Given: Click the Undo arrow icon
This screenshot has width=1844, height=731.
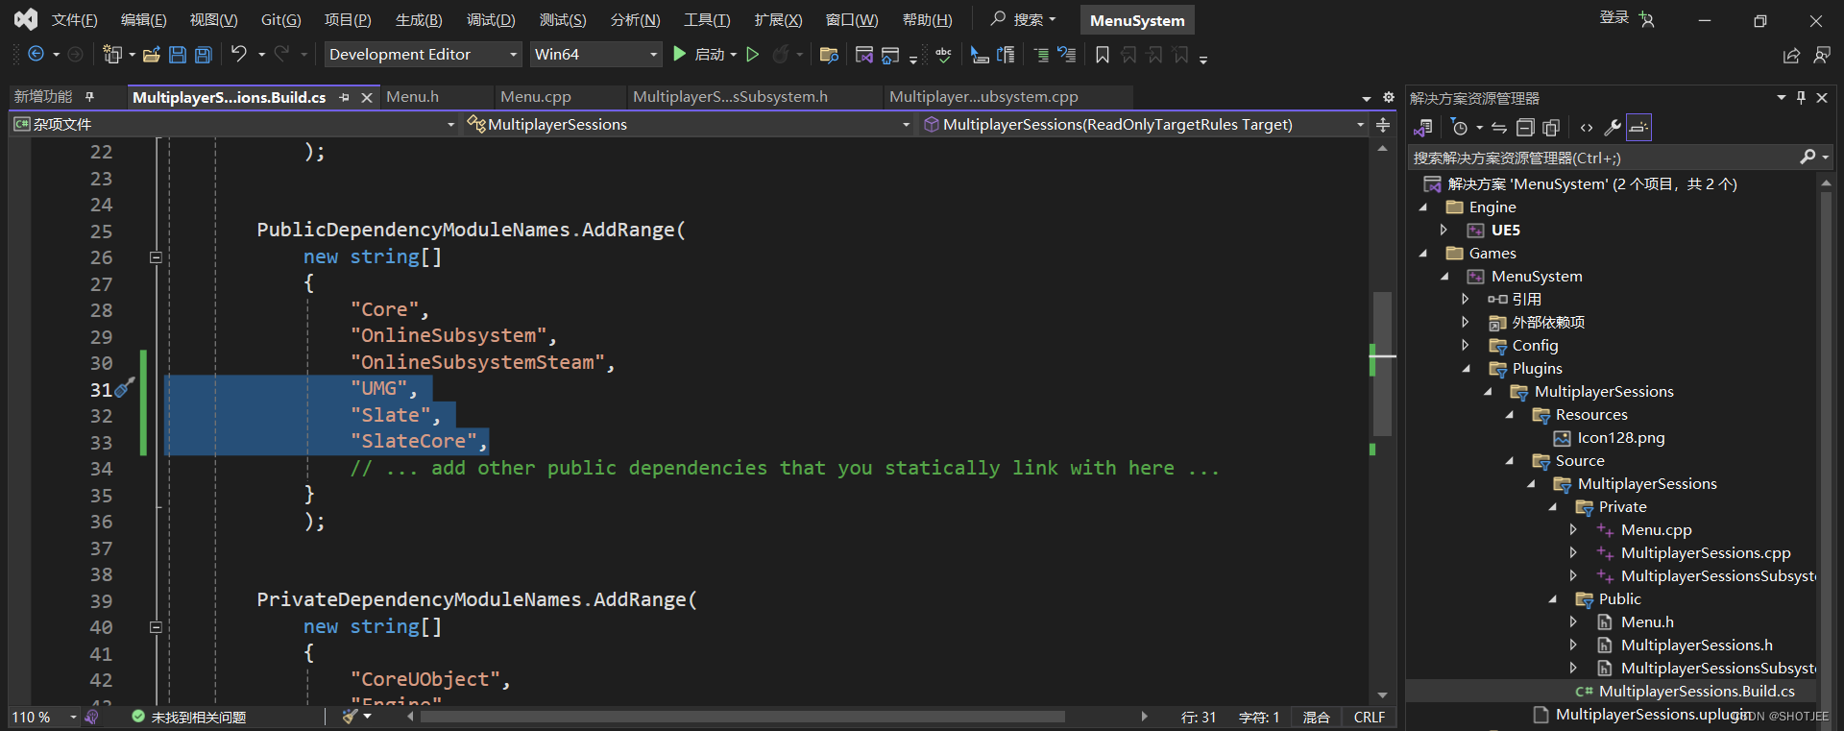Looking at the screenshot, I should 239,54.
